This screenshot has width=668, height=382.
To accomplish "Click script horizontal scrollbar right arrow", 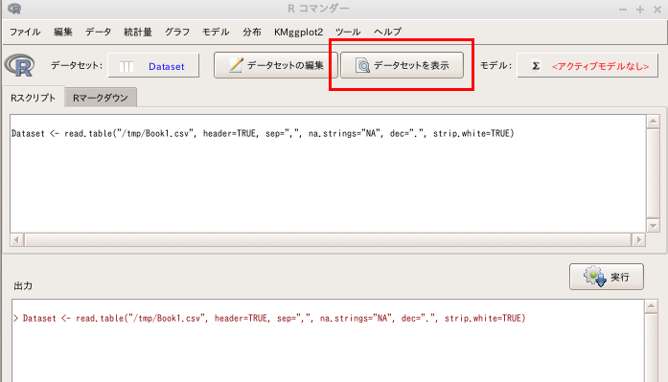I will pos(638,240).
